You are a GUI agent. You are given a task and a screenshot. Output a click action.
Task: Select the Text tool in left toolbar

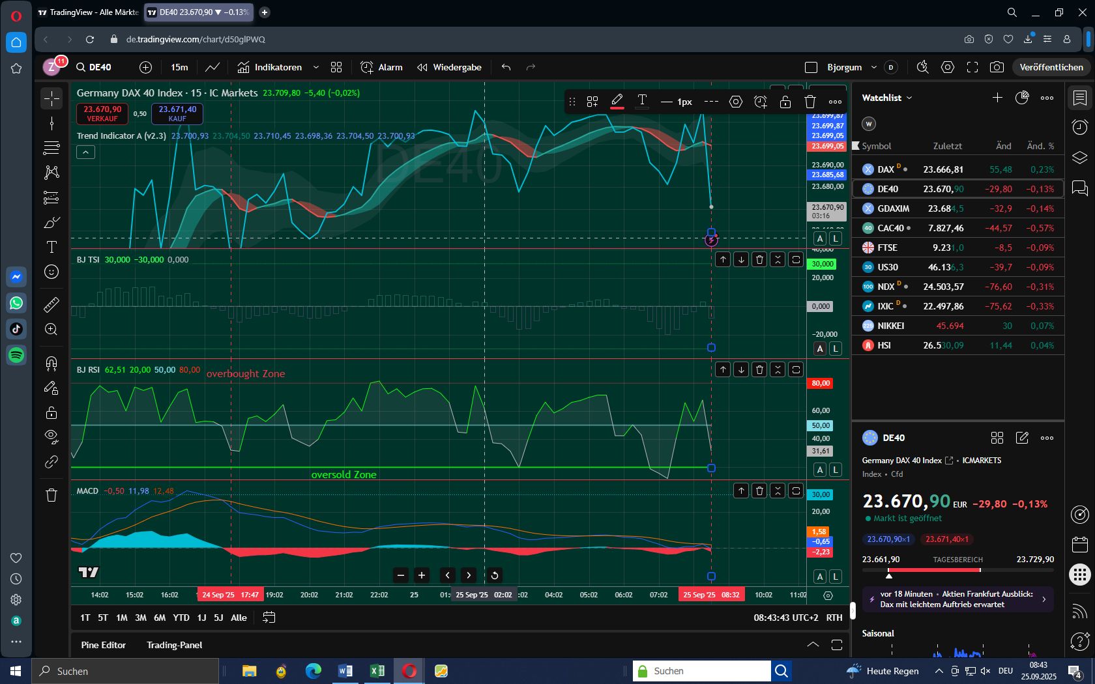(x=51, y=247)
